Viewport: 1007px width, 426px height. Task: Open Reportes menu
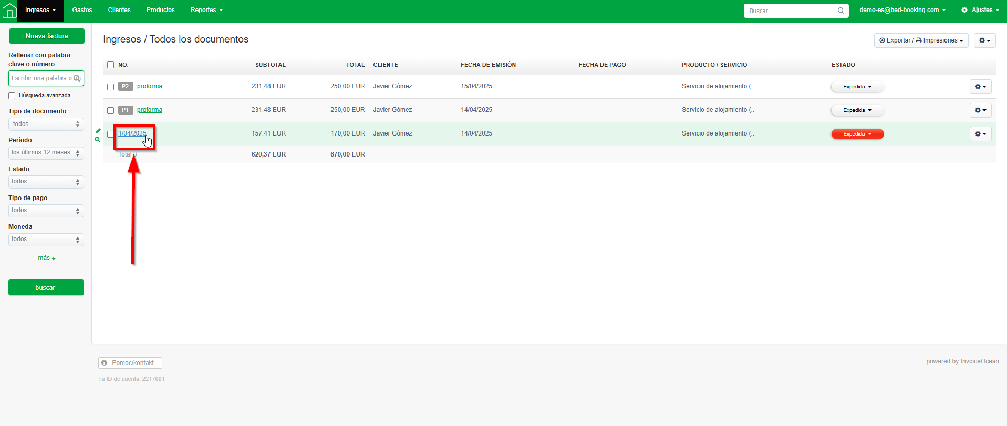point(207,10)
